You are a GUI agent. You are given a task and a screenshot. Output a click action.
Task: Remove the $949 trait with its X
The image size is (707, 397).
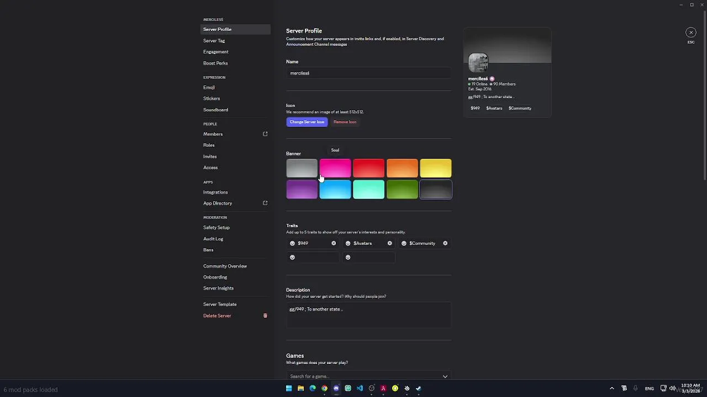334,243
